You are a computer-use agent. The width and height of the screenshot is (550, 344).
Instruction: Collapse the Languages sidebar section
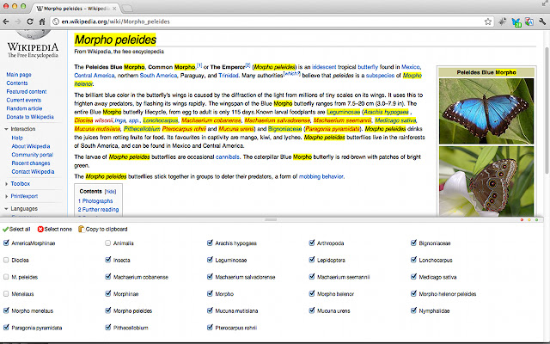[x=6, y=209]
